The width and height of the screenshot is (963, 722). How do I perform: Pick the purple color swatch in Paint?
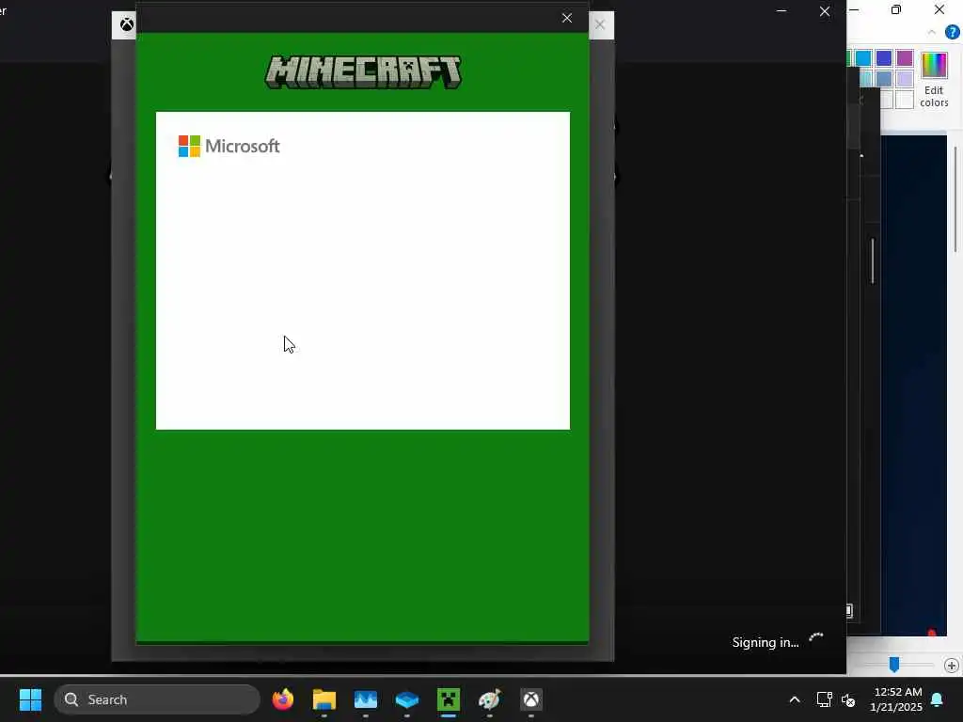point(905,57)
